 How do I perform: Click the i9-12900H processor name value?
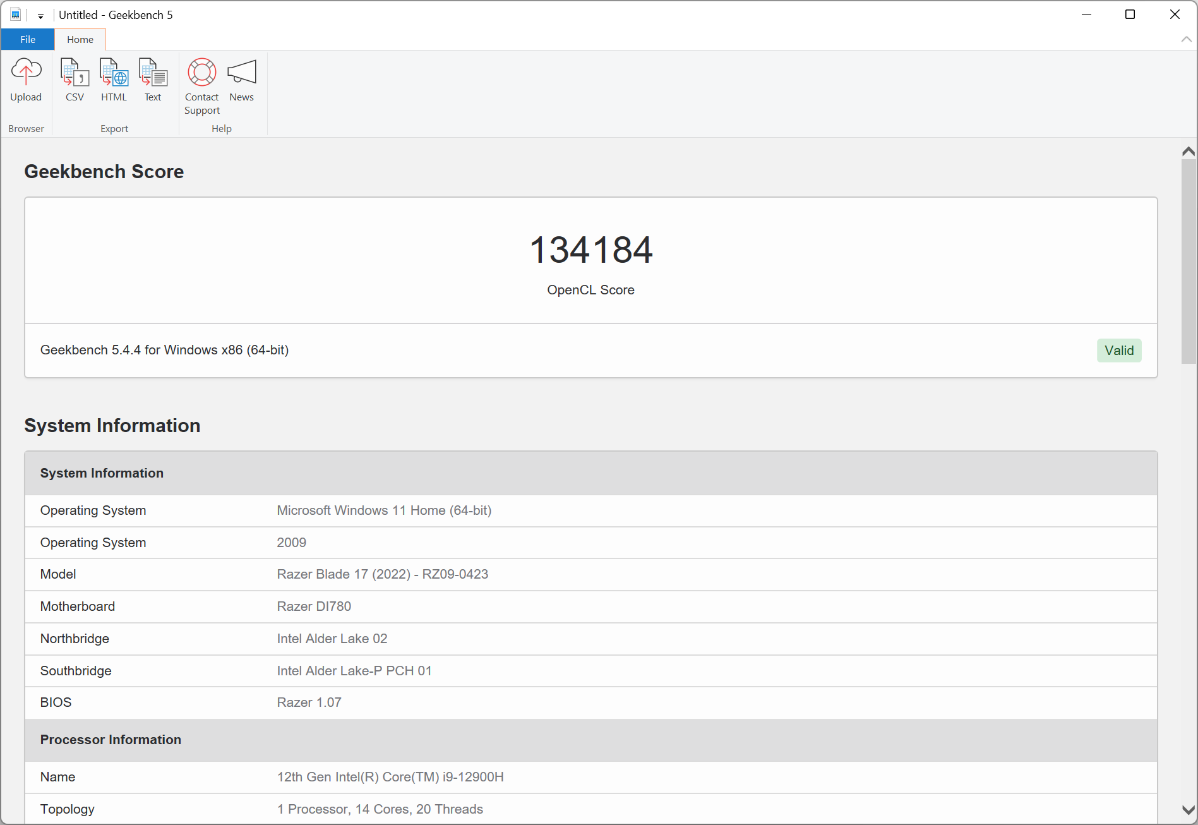[390, 777]
